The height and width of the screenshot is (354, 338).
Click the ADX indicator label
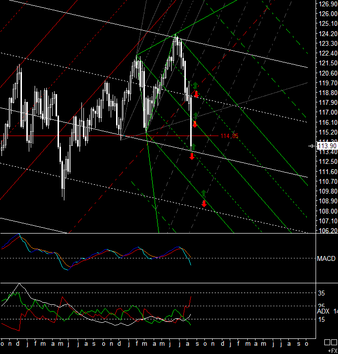click(323, 311)
